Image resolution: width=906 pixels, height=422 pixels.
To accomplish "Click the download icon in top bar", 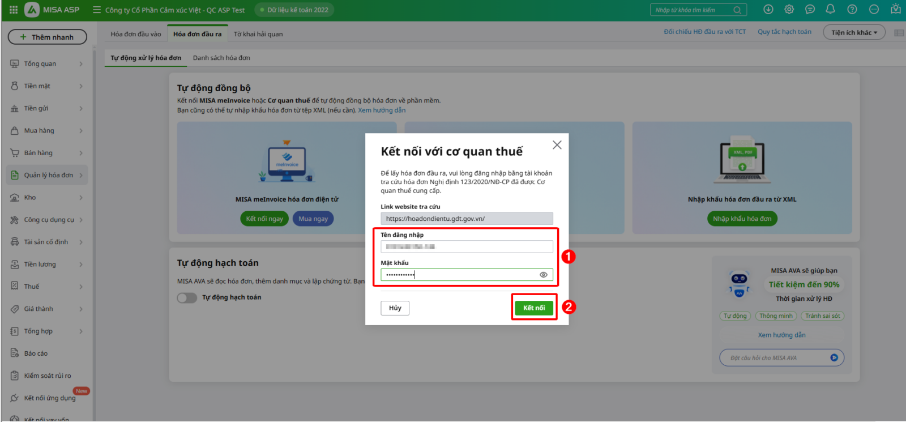I will [x=768, y=9].
